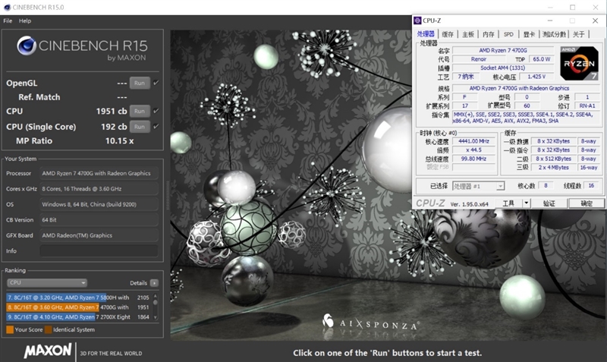
Task: Run the CPU benchmark test
Action: pyautogui.click(x=139, y=111)
